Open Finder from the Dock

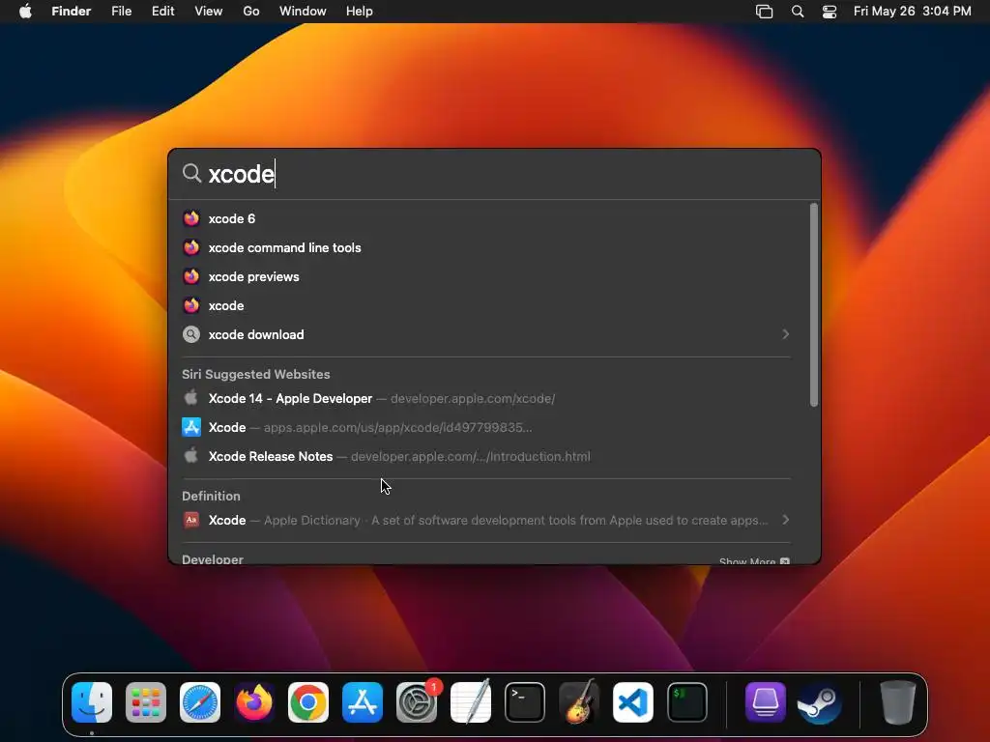pos(92,702)
